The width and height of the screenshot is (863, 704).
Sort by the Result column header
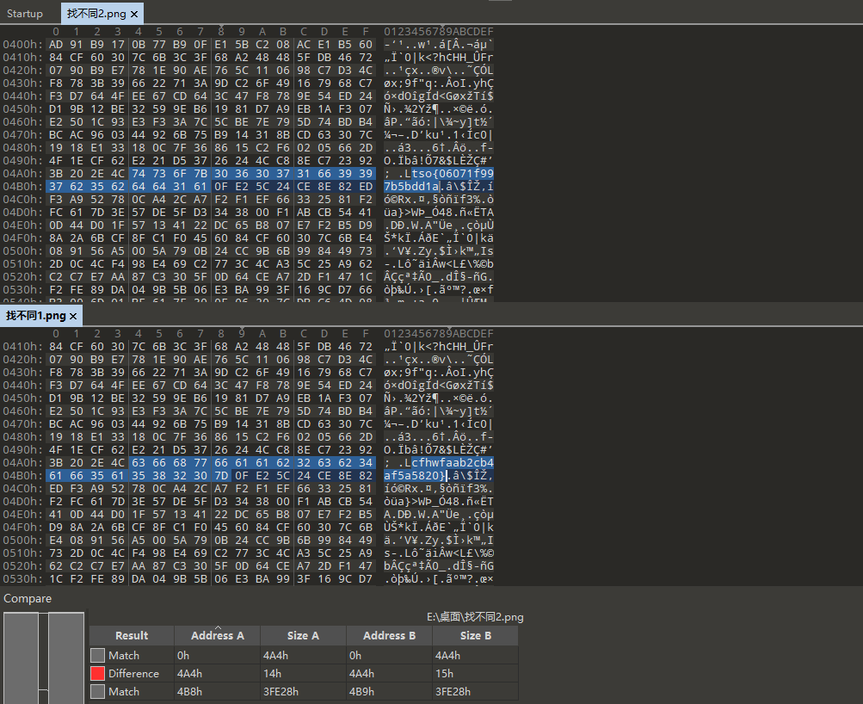(132, 635)
